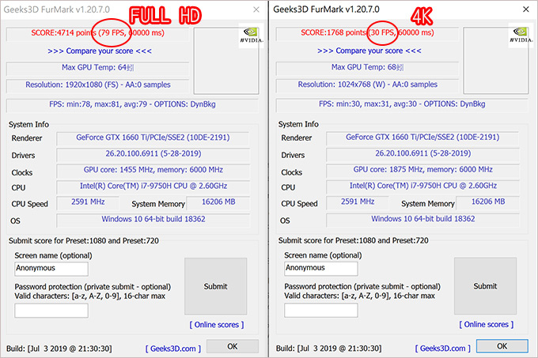Click 'Resolution: 1920x1080 (FS)' text
538x358 pixels.
click(72, 85)
